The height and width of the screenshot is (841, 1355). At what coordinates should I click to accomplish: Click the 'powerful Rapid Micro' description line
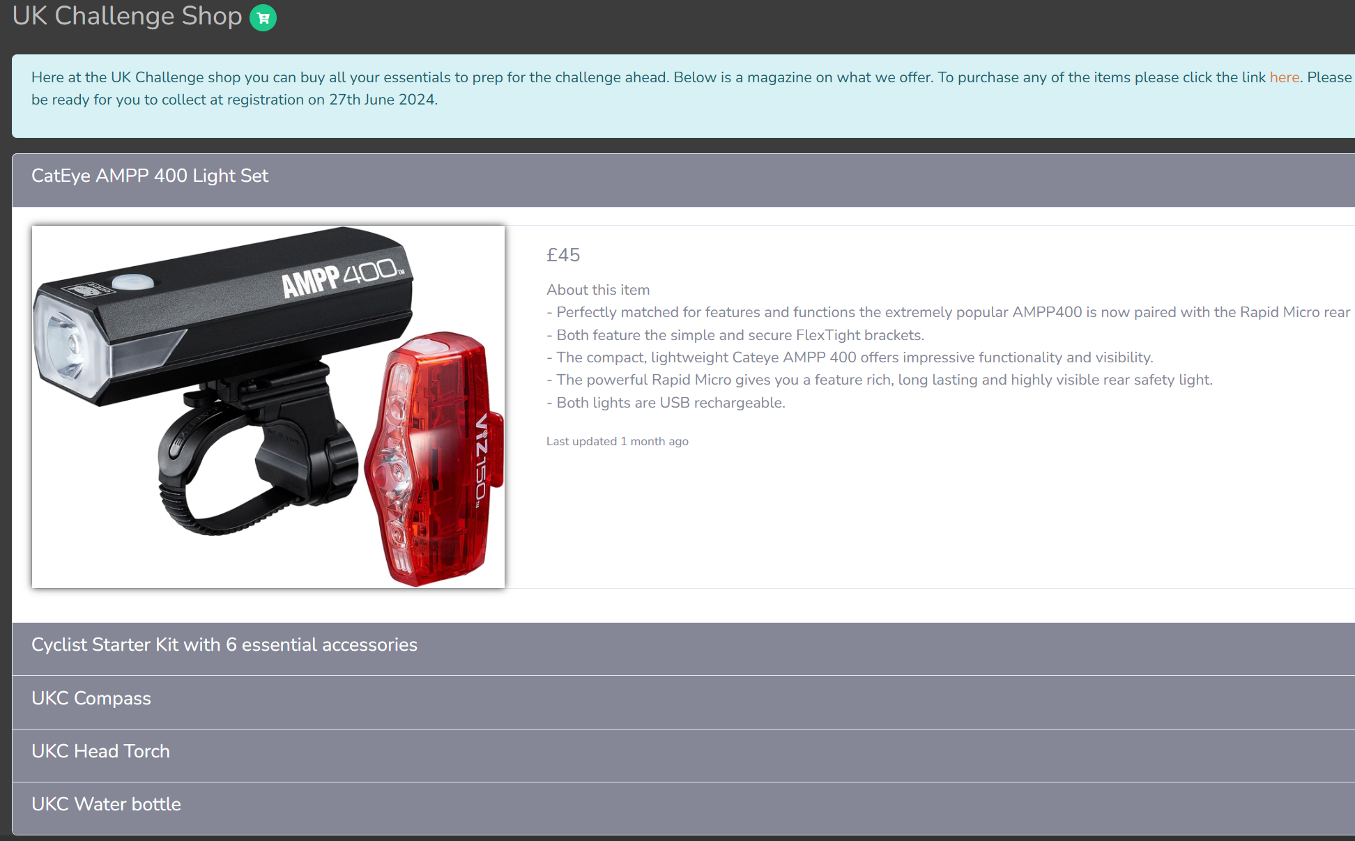(x=880, y=380)
